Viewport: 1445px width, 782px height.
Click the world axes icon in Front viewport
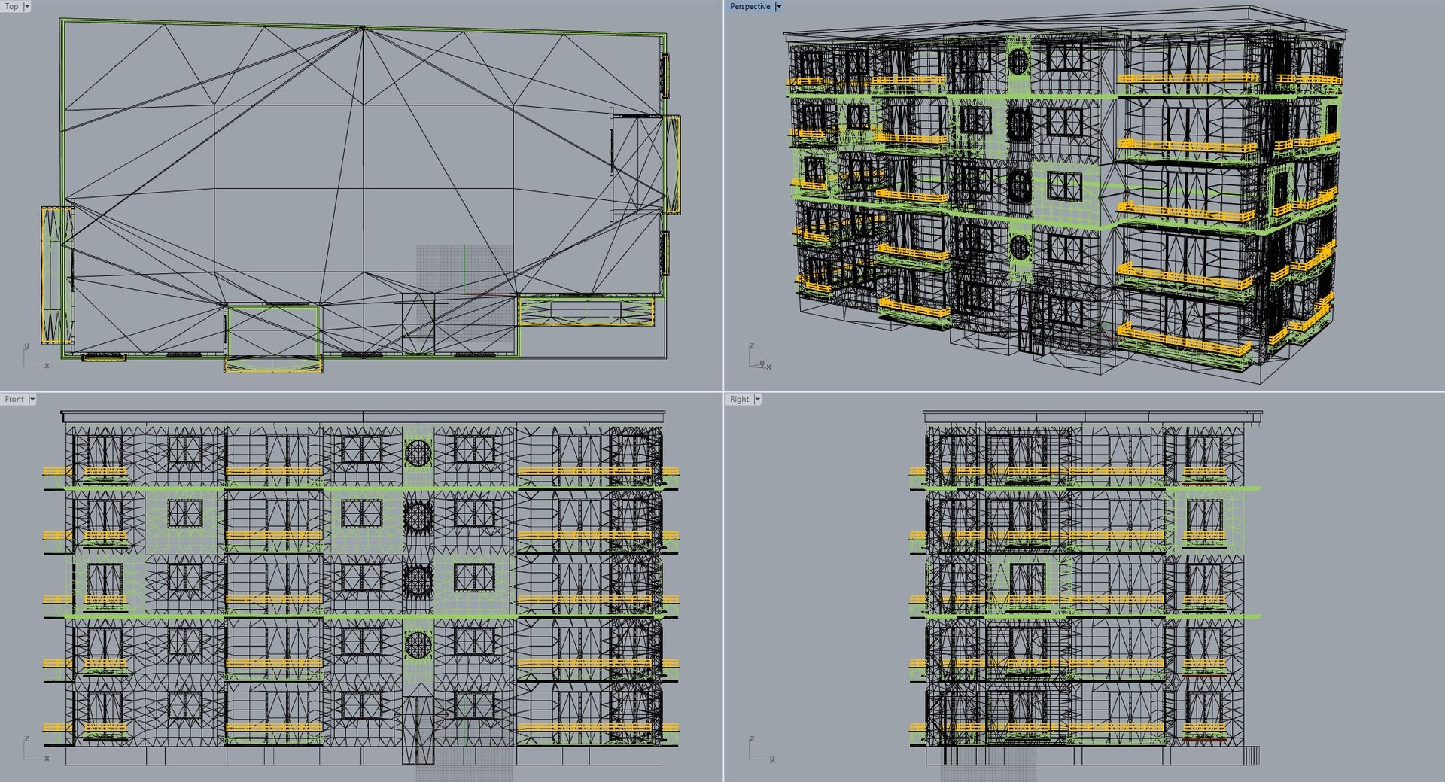click(35, 749)
